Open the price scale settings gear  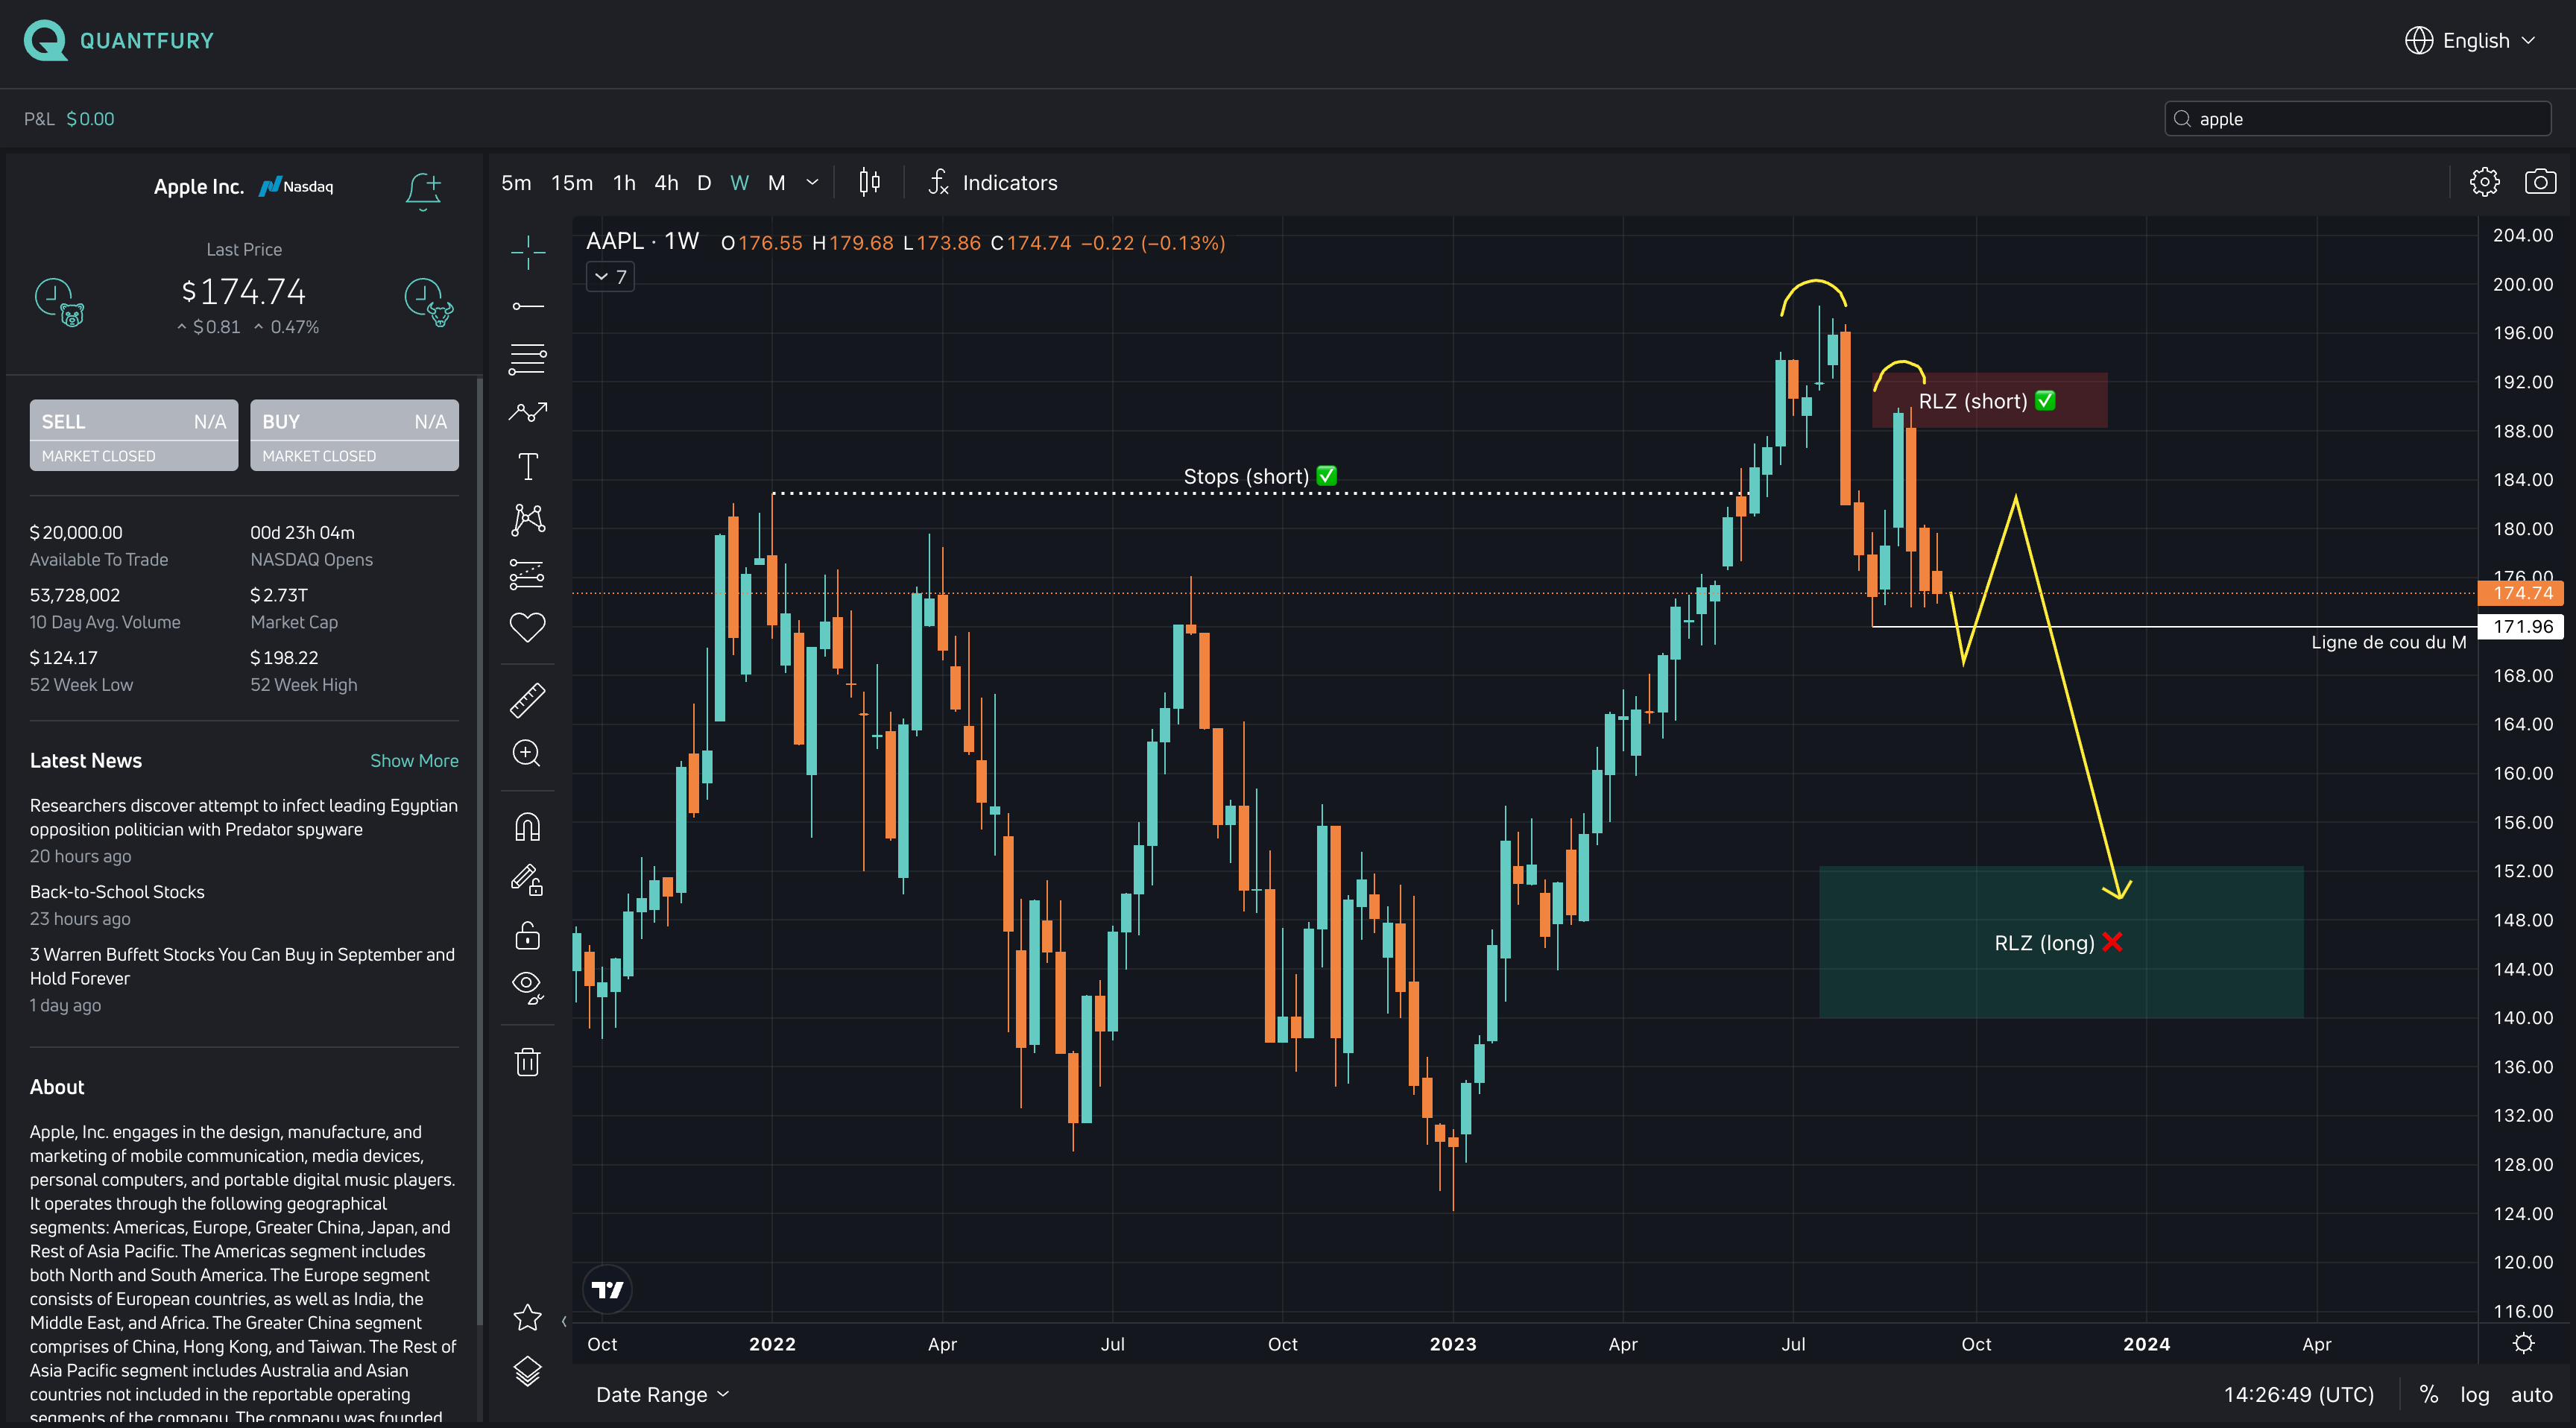[2523, 1343]
